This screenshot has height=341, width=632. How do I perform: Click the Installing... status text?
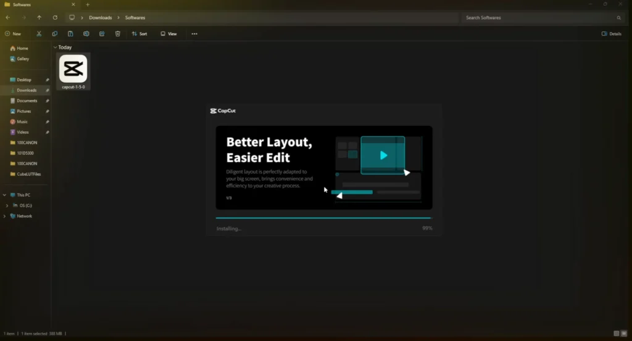click(x=228, y=229)
